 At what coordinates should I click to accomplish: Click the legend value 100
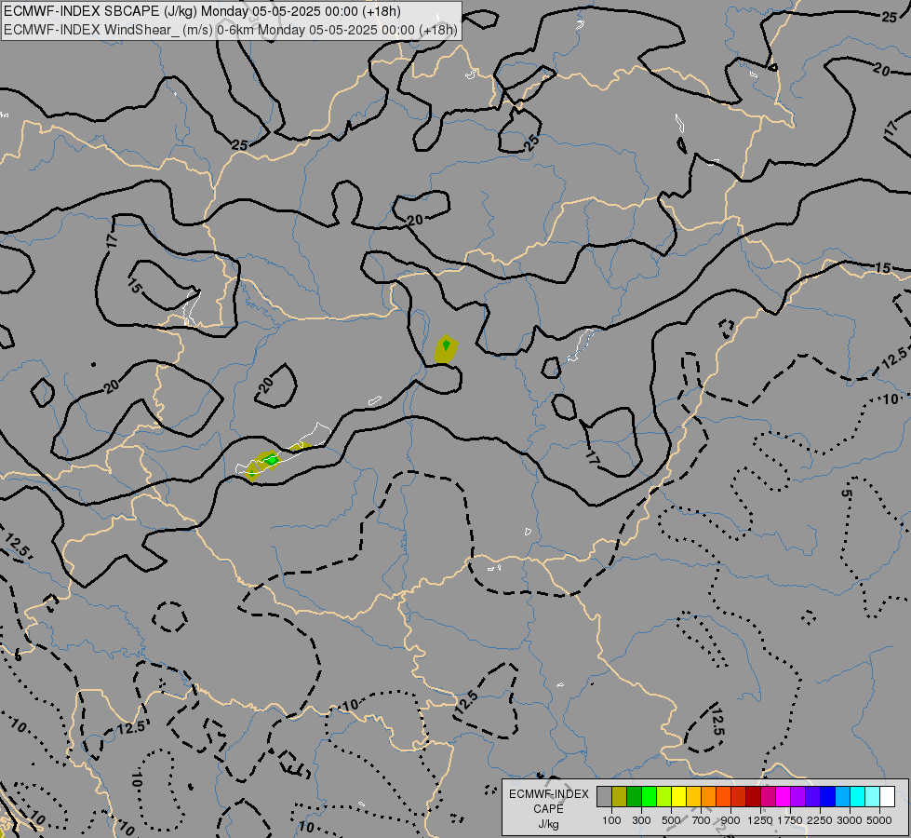click(611, 820)
